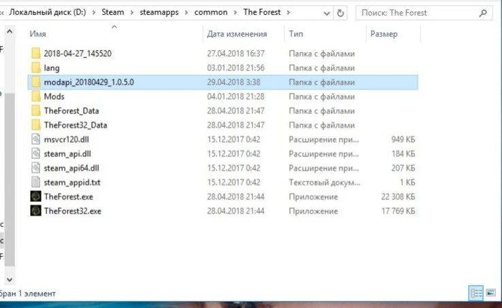Screen dimensions: 502x308
Task: Navigate to Steam breadcrumb
Action: tap(113, 12)
